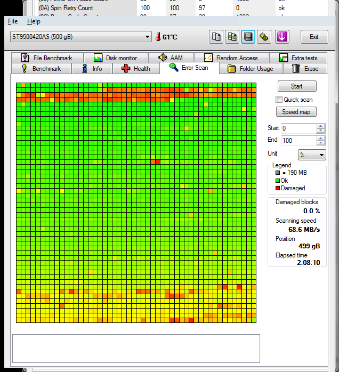The height and width of the screenshot is (372, 339).
Task: Click the Folder Usage folder icon
Action: (231, 69)
